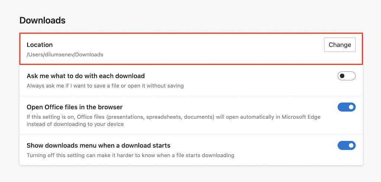
Task: Click the Location setting label
Action: [40, 45]
